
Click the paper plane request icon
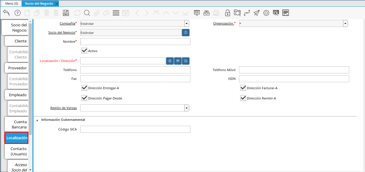pyautogui.click(x=257, y=13)
